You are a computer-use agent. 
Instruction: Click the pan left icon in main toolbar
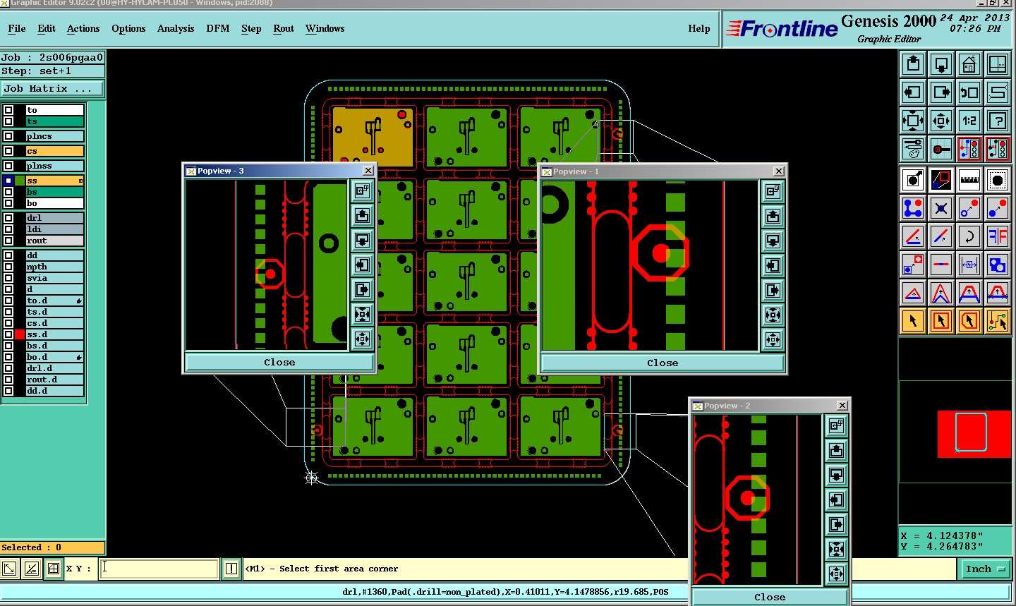tap(913, 92)
